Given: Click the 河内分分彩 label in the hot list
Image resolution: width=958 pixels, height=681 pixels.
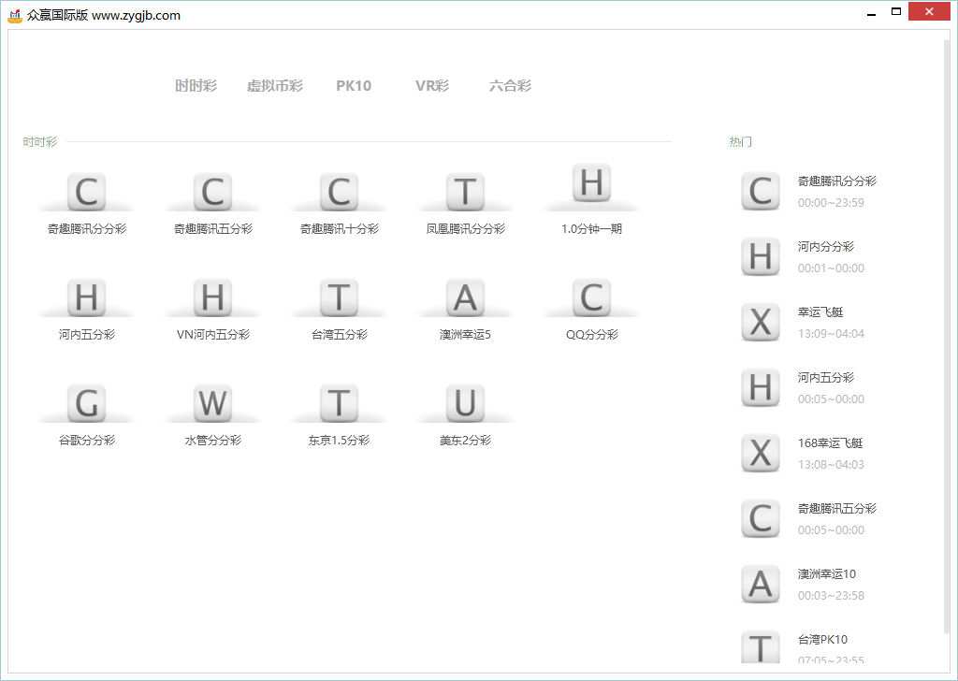Looking at the screenshot, I should [825, 246].
